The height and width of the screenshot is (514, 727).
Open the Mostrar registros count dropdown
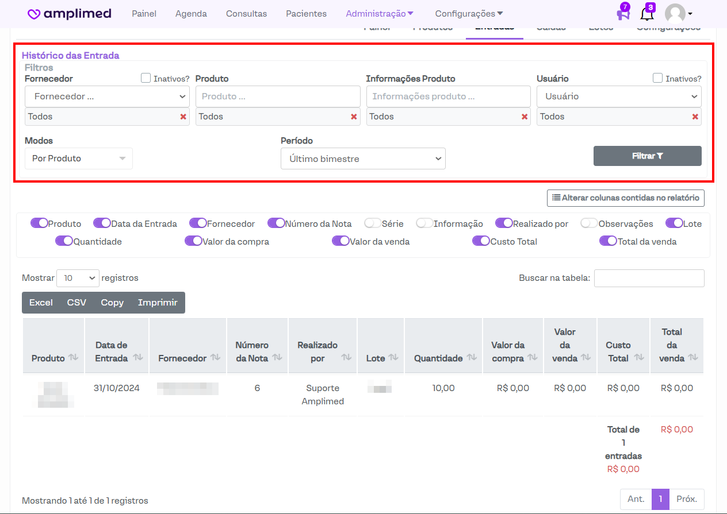click(78, 278)
